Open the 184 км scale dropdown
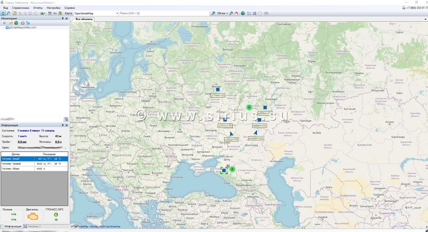This screenshot has width=428, height=232. 227,13
